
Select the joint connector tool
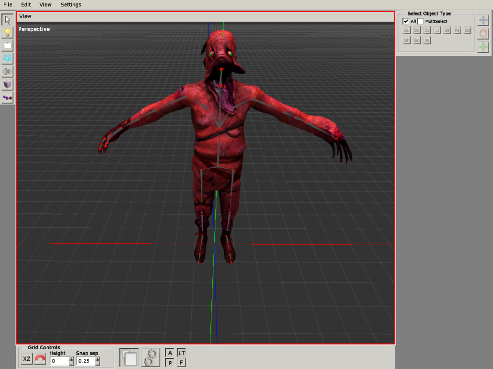pyautogui.click(x=8, y=98)
